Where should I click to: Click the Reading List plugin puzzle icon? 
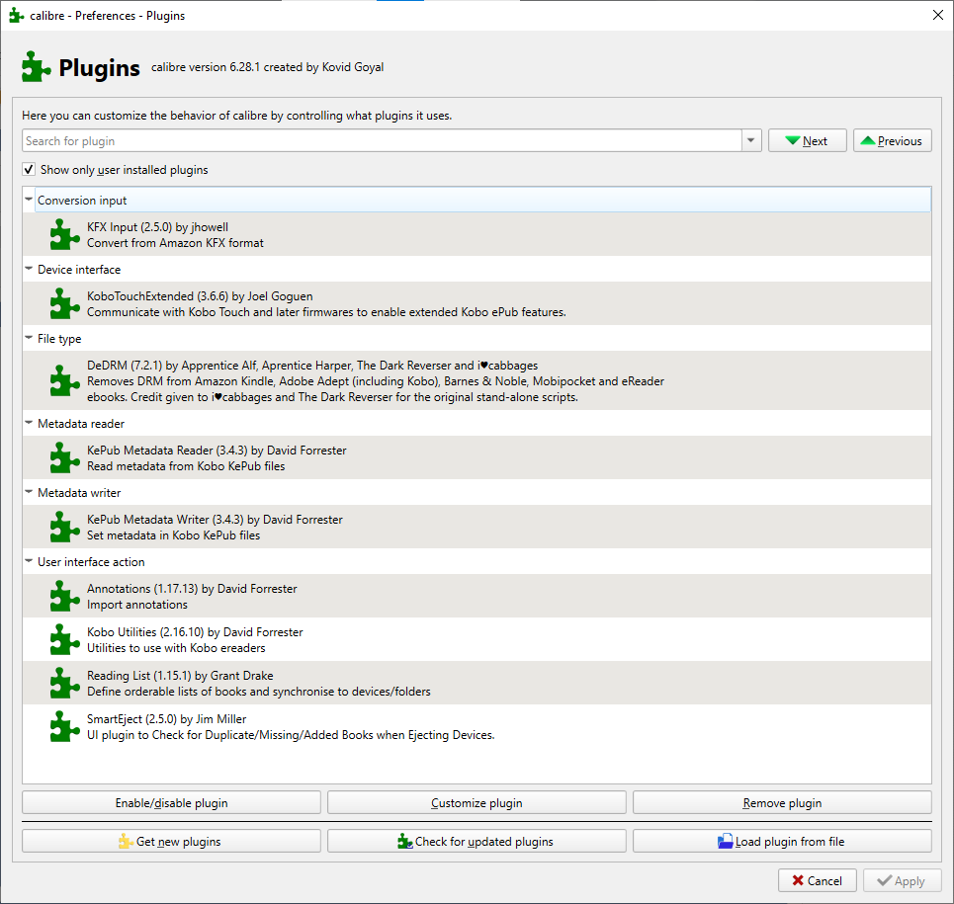65,684
